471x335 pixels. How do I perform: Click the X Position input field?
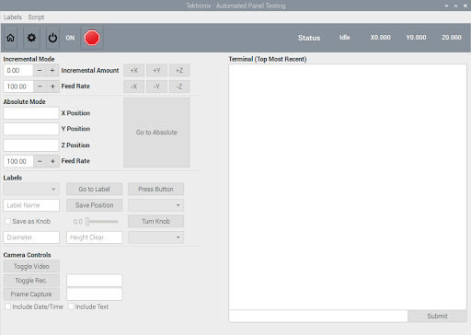(x=31, y=113)
